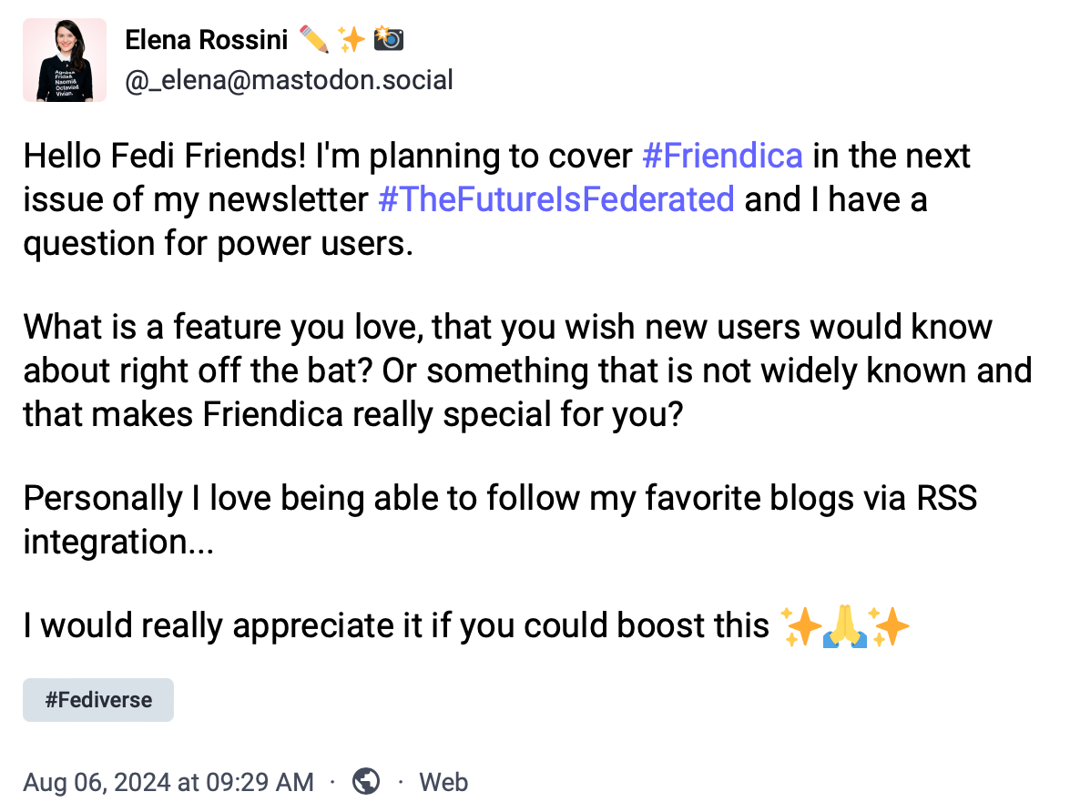The width and height of the screenshot is (1080, 812).
Task: Click the praying hands emoji
Action: pos(845,626)
